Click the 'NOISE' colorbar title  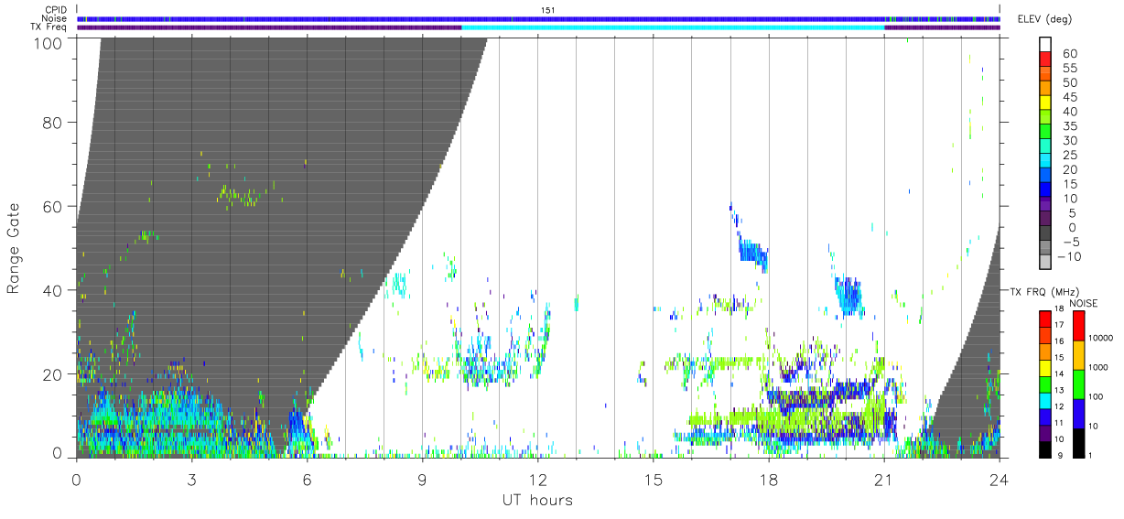[x=1083, y=302]
